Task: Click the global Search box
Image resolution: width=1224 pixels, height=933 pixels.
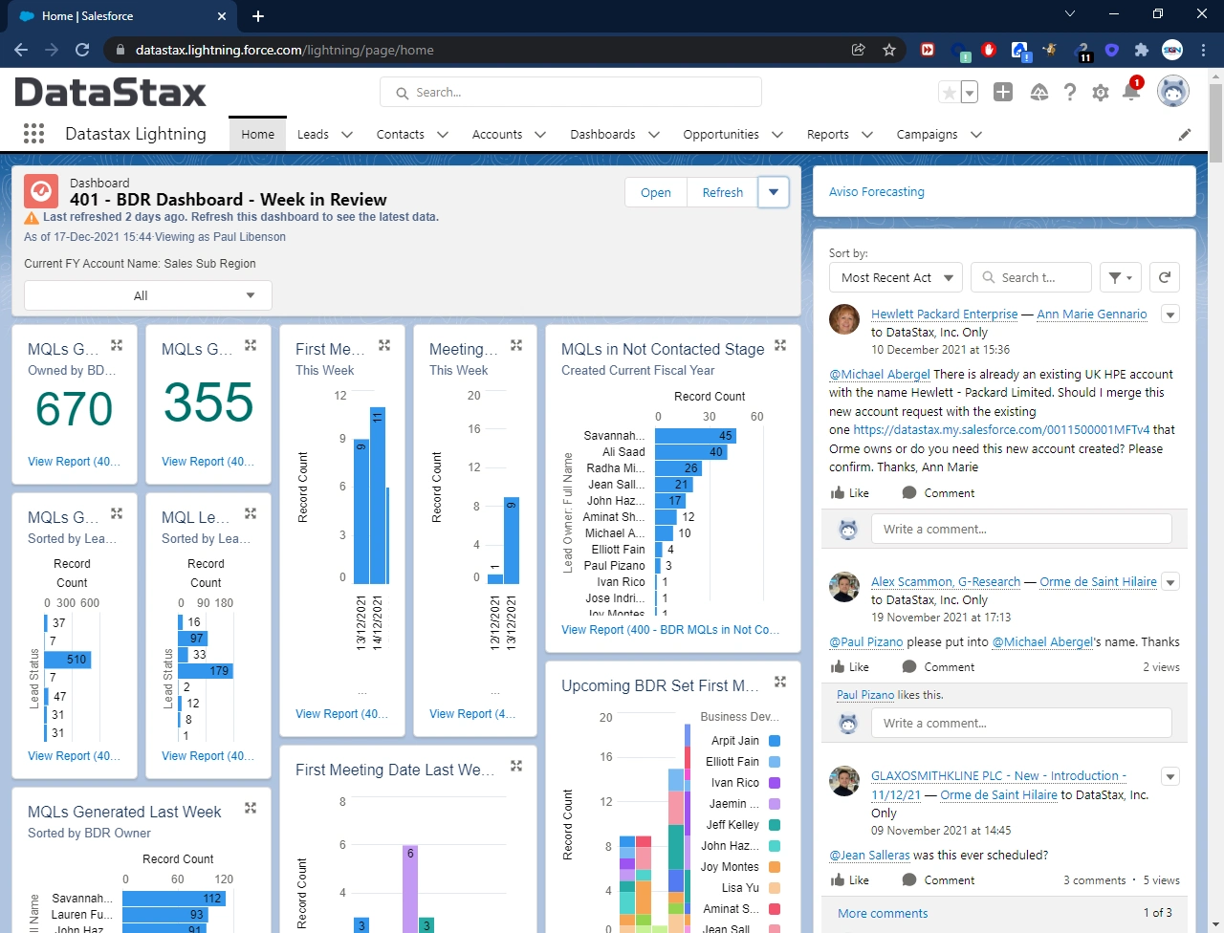Action: (571, 93)
